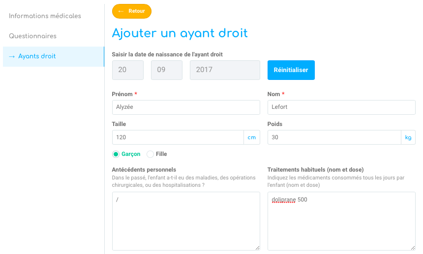423x254 pixels.
Task: Select the Garçon radio button
Action: click(x=116, y=154)
